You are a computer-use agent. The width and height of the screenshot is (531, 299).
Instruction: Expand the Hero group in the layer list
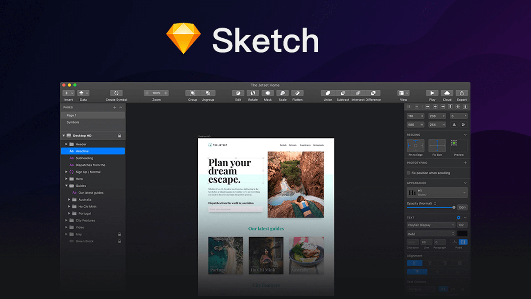66,179
